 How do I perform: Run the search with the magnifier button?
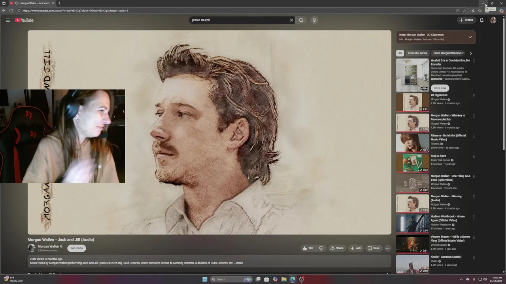coord(301,20)
